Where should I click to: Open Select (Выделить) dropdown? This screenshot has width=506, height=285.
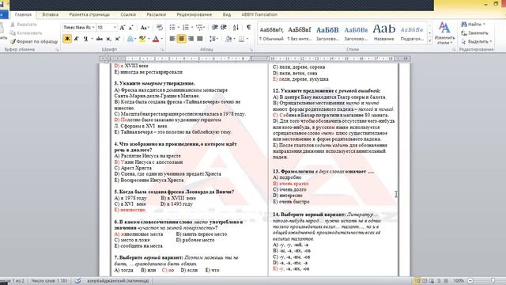pos(476,42)
